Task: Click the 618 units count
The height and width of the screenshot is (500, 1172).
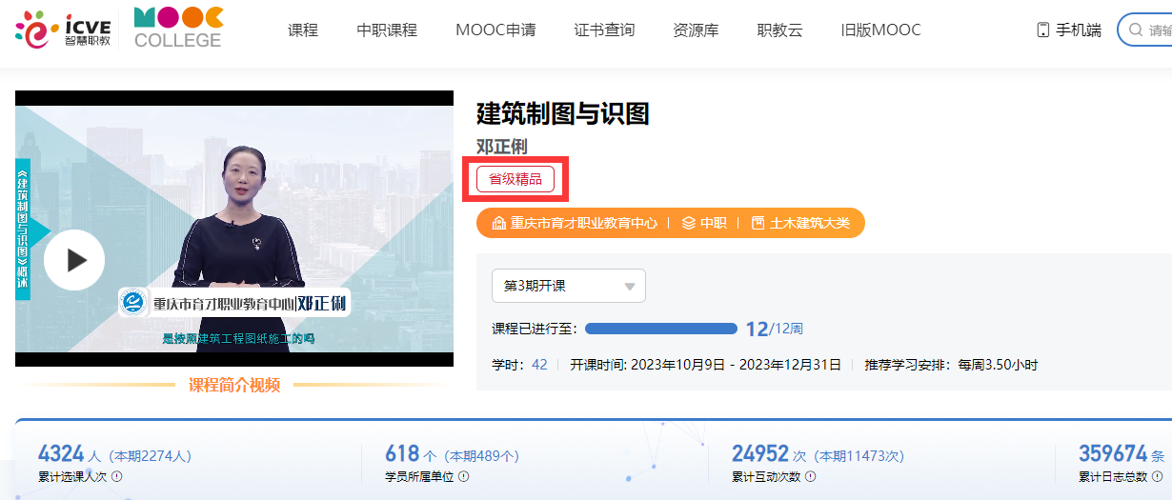Action: pyautogui.click(x=402, y=453)
